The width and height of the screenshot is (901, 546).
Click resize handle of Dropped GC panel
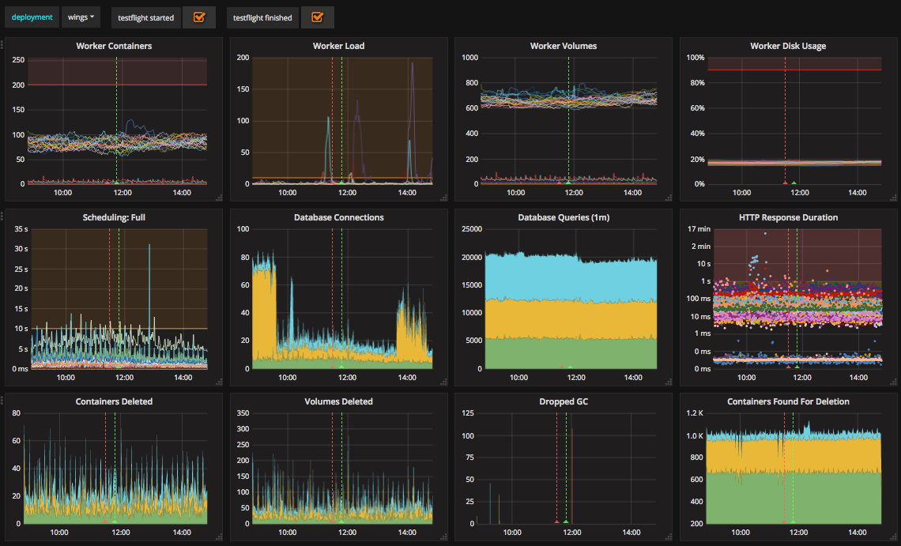(670, 539)
